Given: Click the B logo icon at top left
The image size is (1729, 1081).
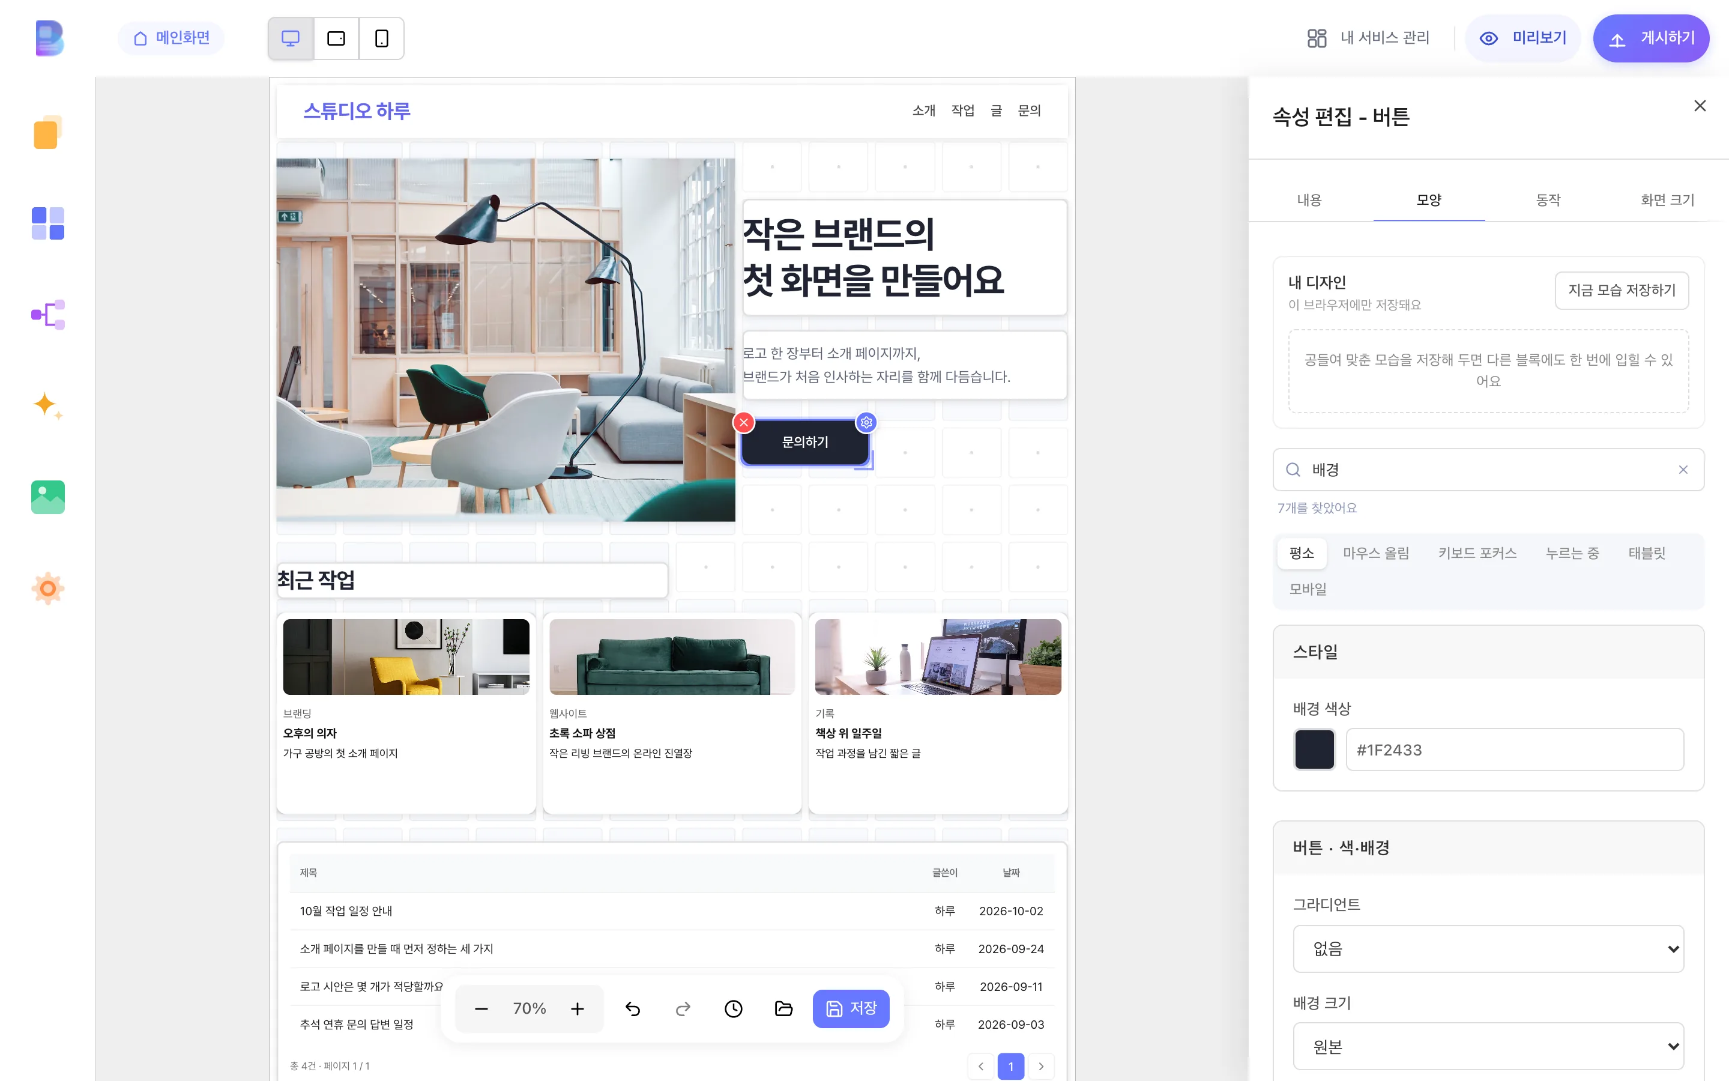Looking at the screenshot, I should click(49, 38).
